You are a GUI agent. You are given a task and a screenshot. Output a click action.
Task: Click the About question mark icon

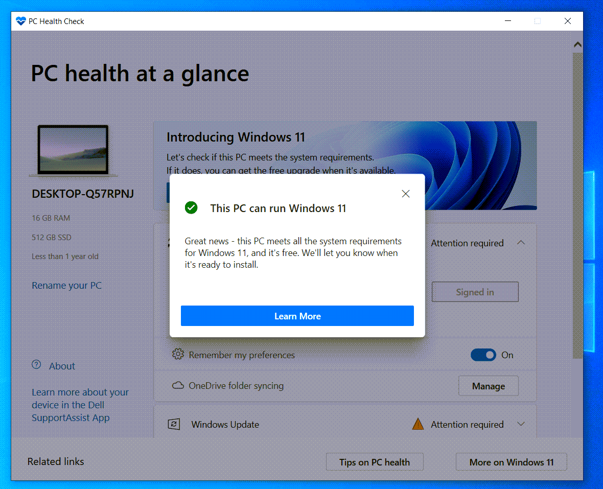36,365
